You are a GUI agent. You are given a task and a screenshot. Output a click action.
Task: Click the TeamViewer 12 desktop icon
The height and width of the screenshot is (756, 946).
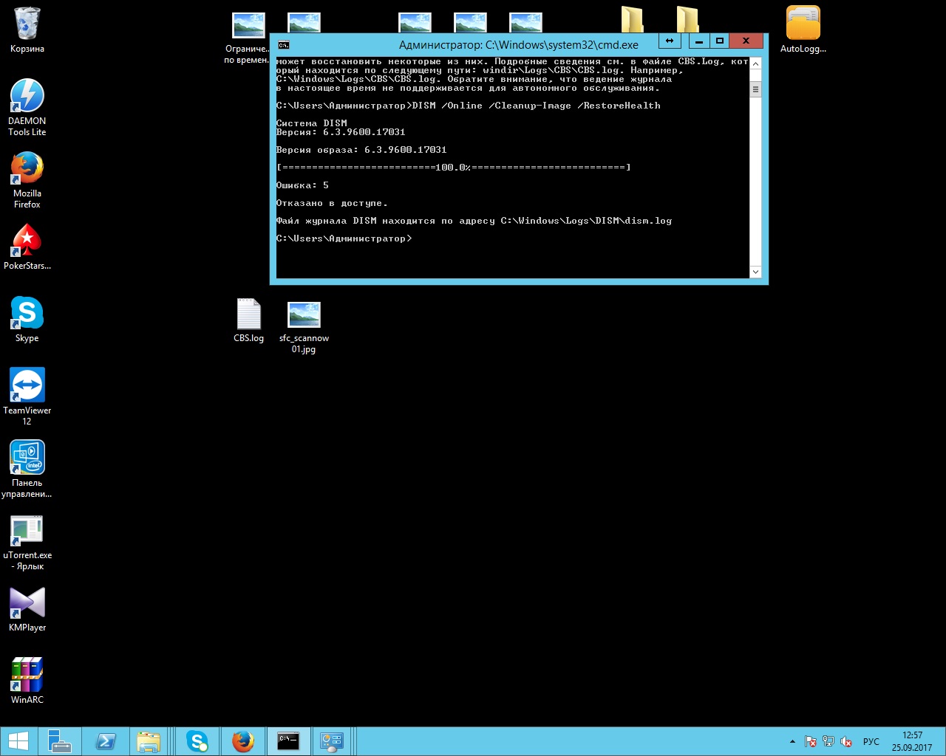[27, 385]
